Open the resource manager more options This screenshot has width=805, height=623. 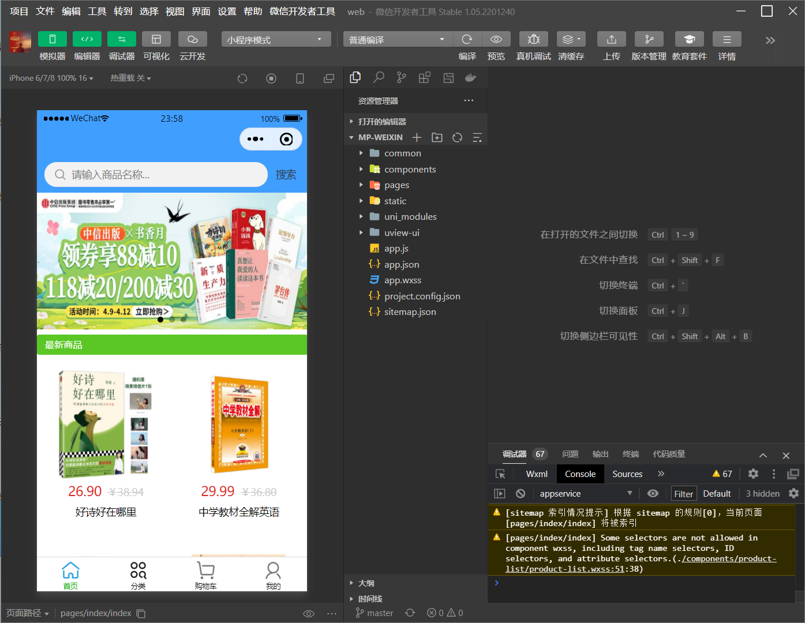tap(469, 100)
